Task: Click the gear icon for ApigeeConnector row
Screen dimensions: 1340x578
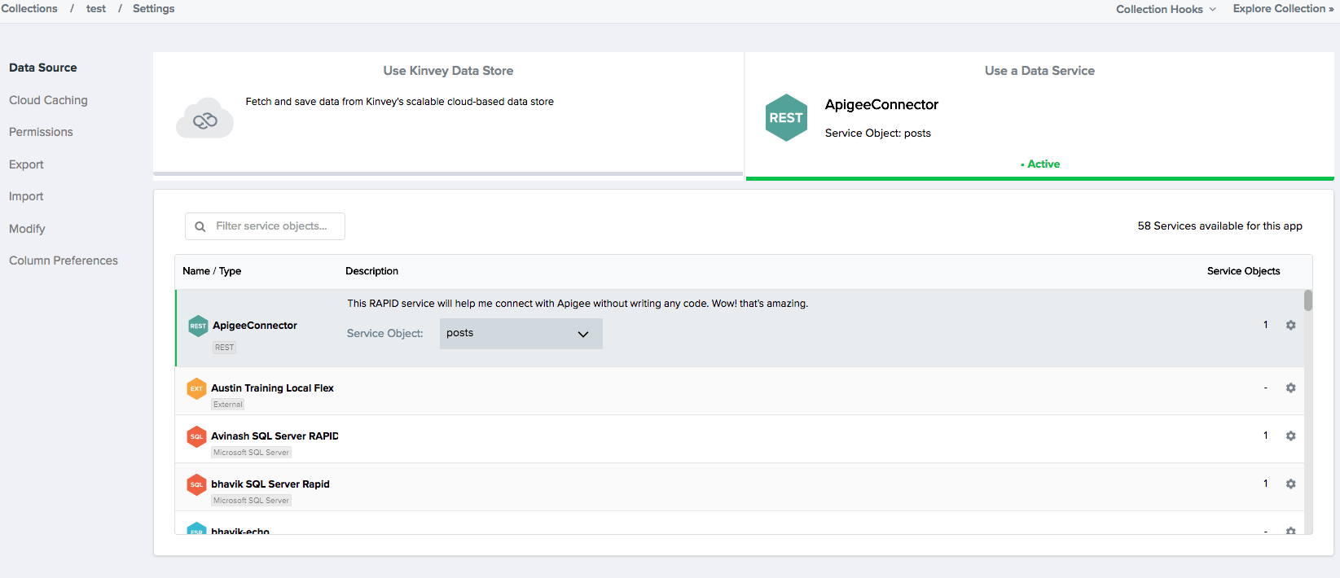Action: point(1290,326)
